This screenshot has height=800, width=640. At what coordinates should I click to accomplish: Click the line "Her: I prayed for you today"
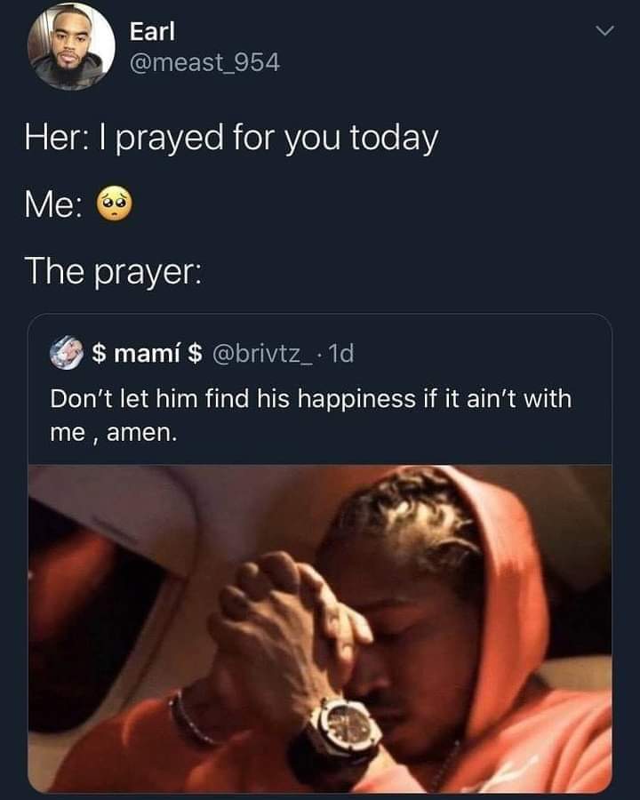coord(231,139)
